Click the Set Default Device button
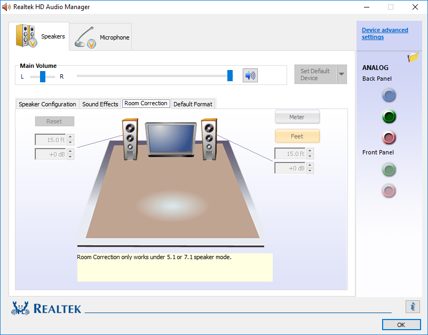The width and height of the screenshot is (428, 335). [315, 74]
